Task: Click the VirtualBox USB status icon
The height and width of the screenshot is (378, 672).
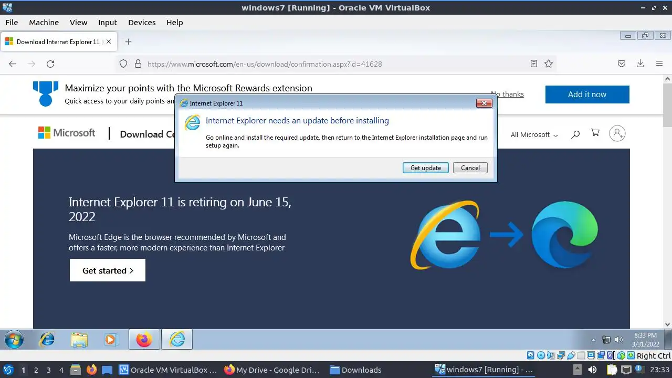Action: (x=571, y=355)
